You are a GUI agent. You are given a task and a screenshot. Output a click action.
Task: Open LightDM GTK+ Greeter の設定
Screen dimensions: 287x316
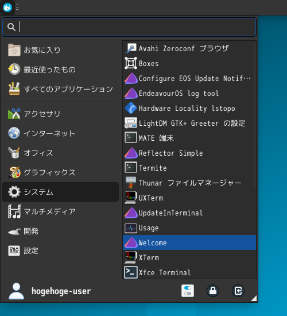189,123
